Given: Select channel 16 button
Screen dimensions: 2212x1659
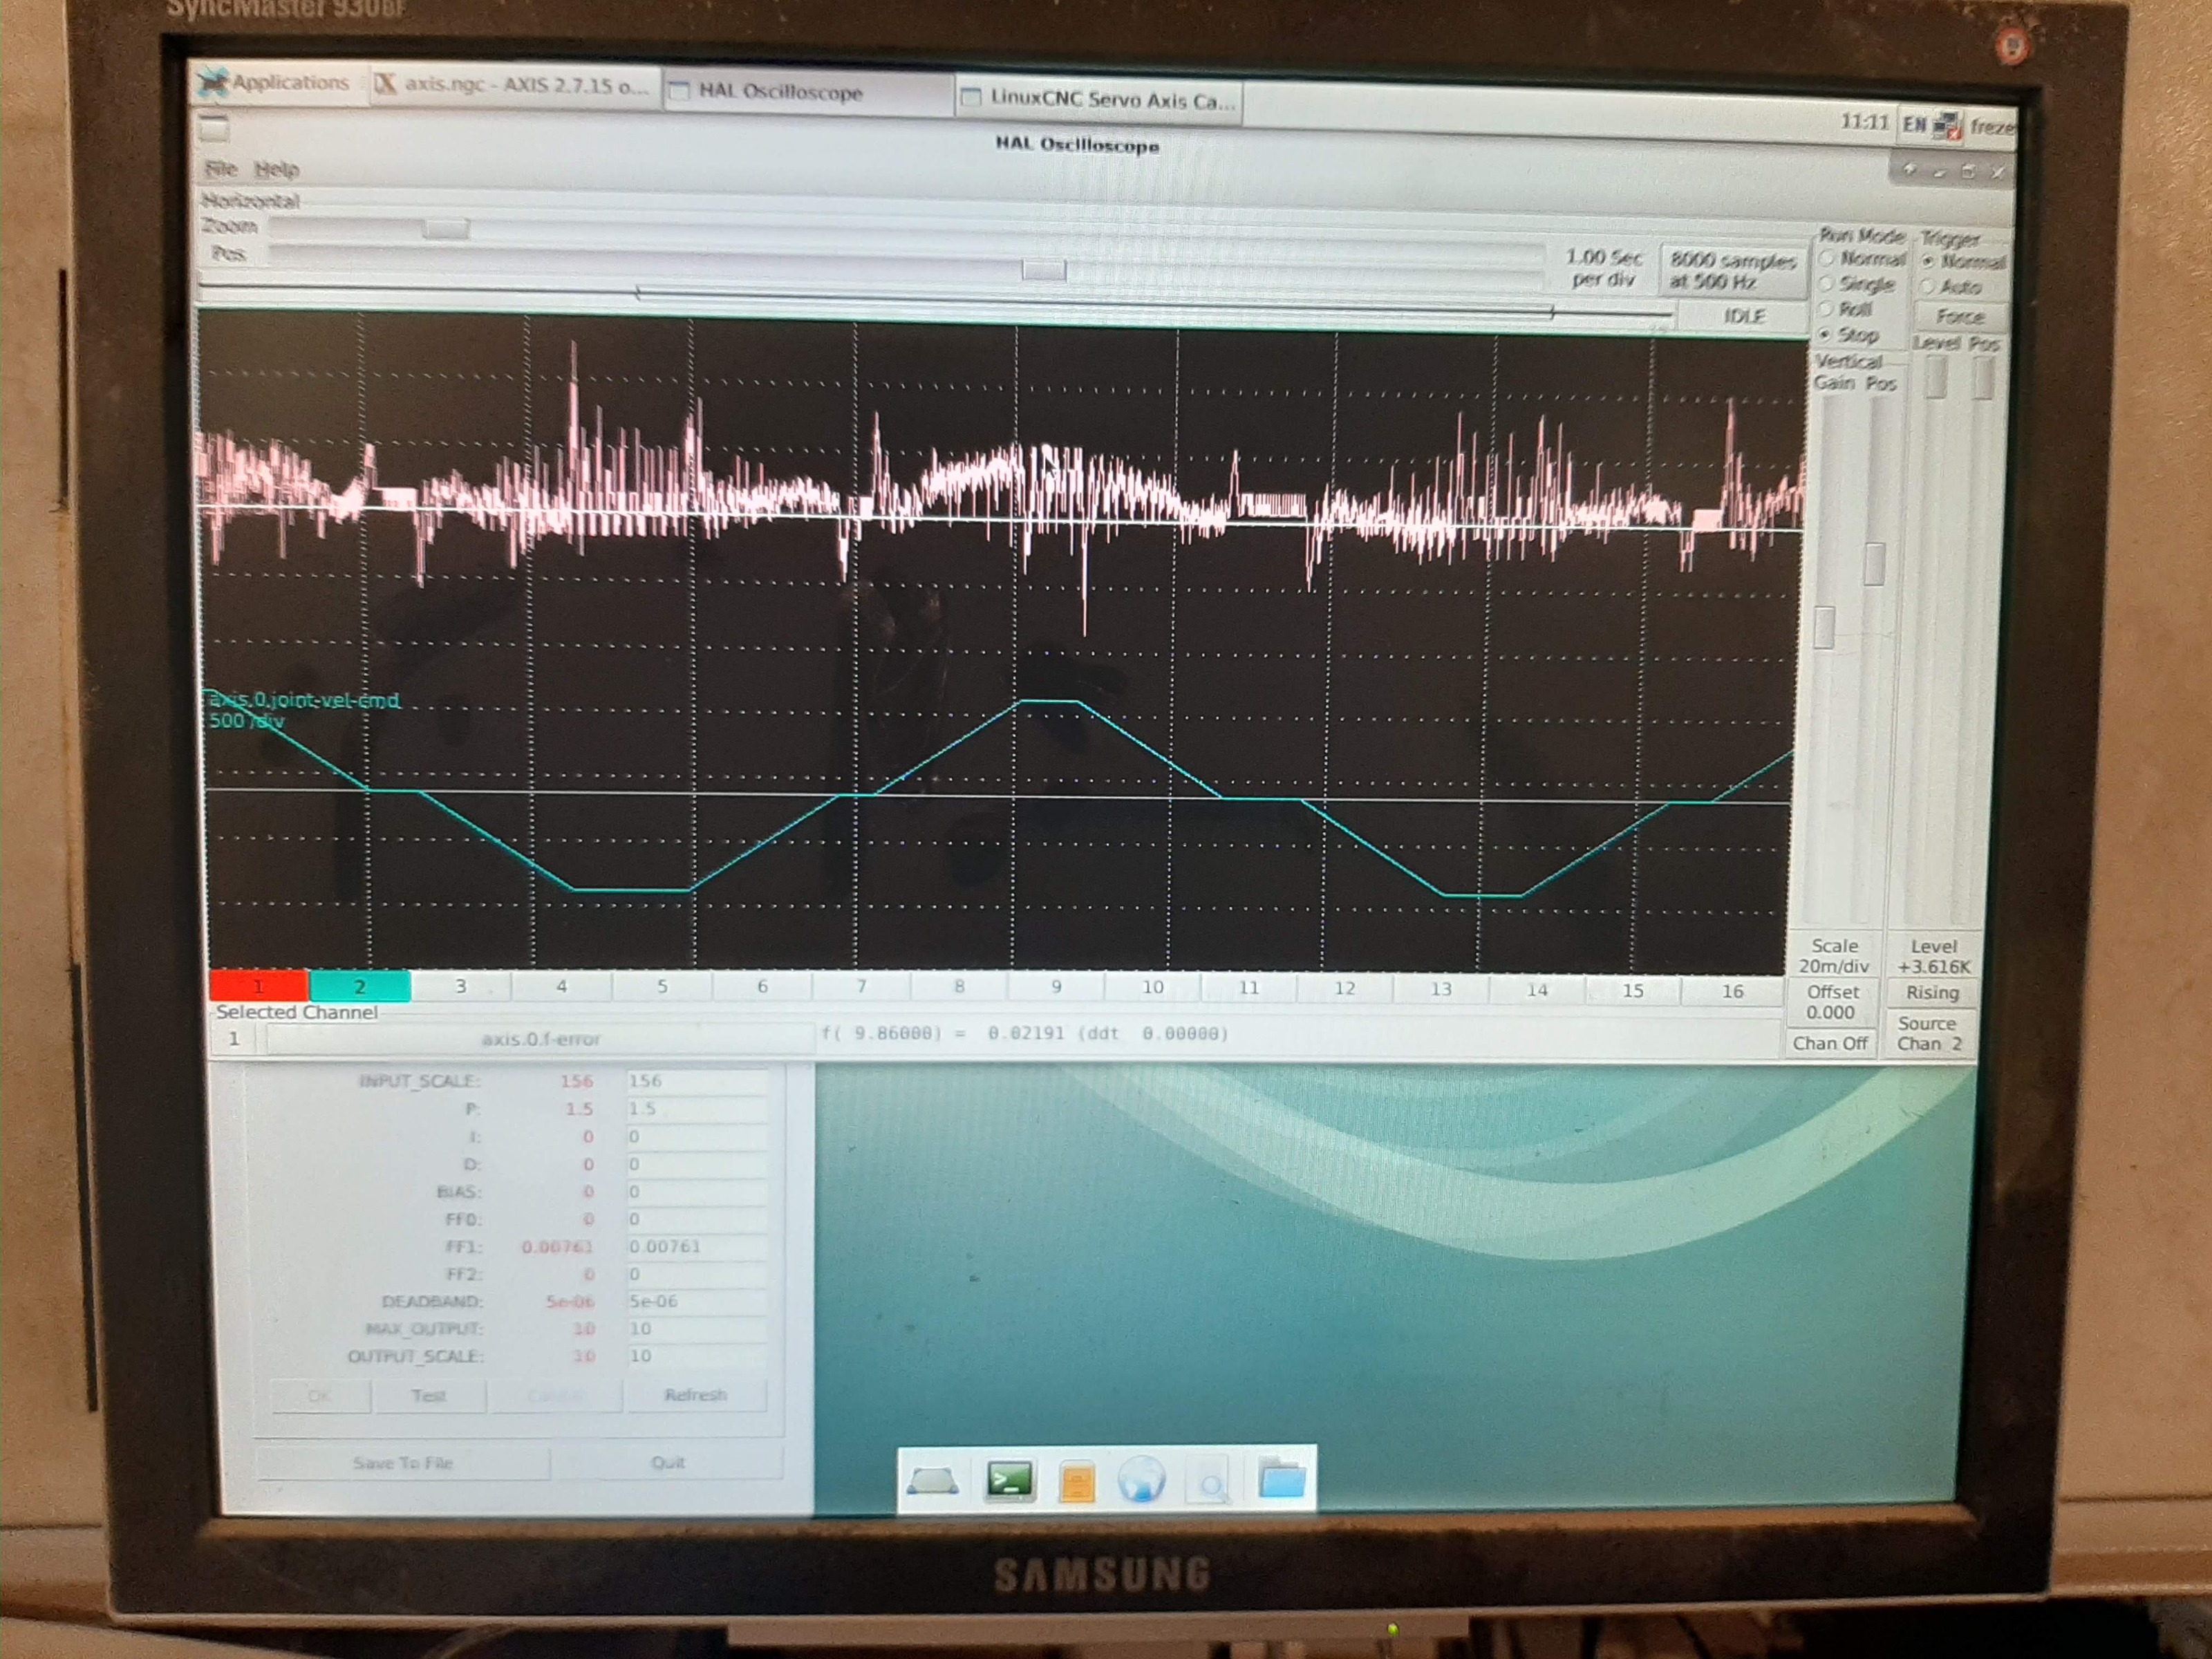Looking at the screenshot, I should click(1732, 991).
